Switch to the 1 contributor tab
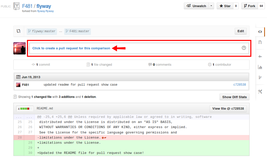Image resolution: width=267 pixels, height=158 pixels. (220, 65)
